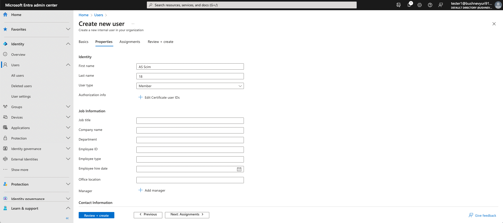Image resolution: width=503 pixels, height=223 pixels.
Task: Focus the search resources field
Action: (252, 5)
